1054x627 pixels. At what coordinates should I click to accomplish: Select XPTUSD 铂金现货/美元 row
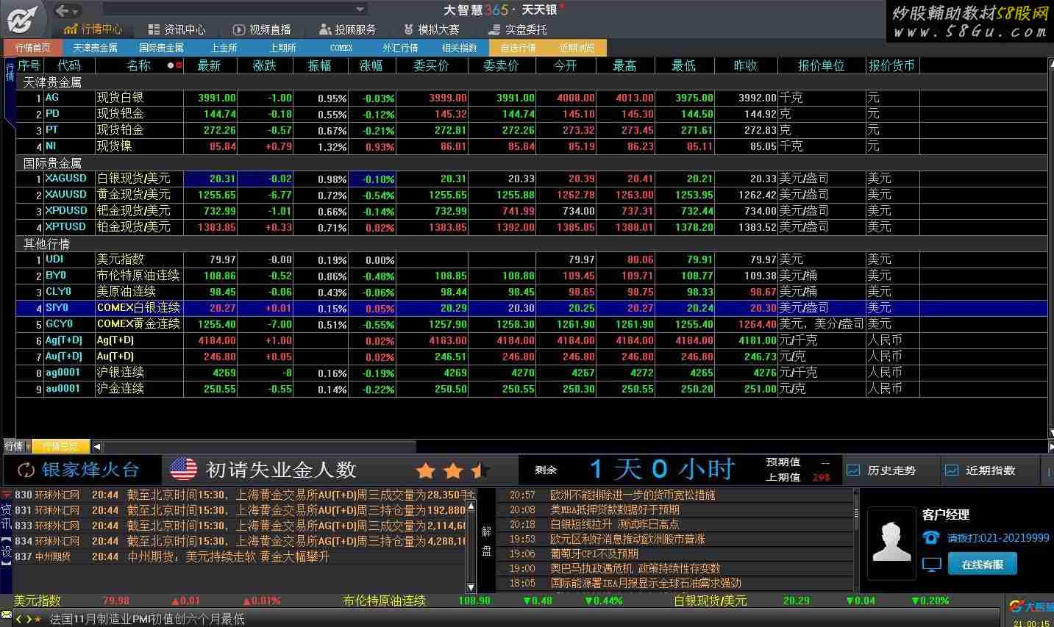(x=531, y=227)
